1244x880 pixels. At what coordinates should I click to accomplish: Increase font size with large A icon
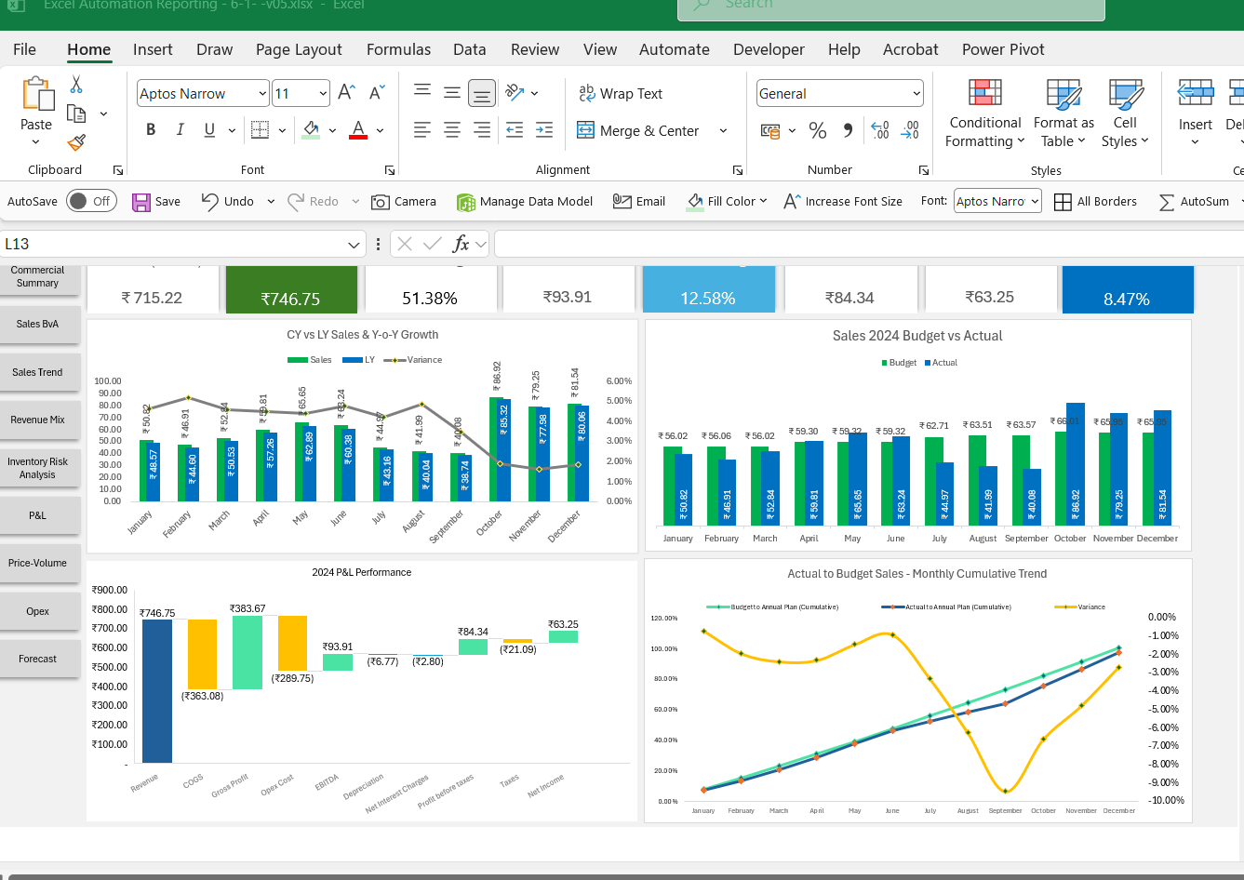click(x=346, y=92)
